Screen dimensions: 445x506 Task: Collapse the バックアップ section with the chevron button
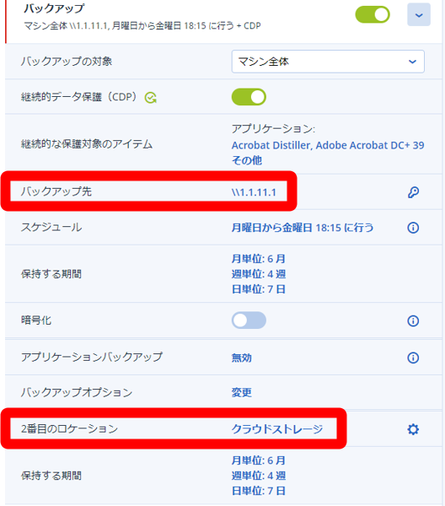tap(419, 15)
